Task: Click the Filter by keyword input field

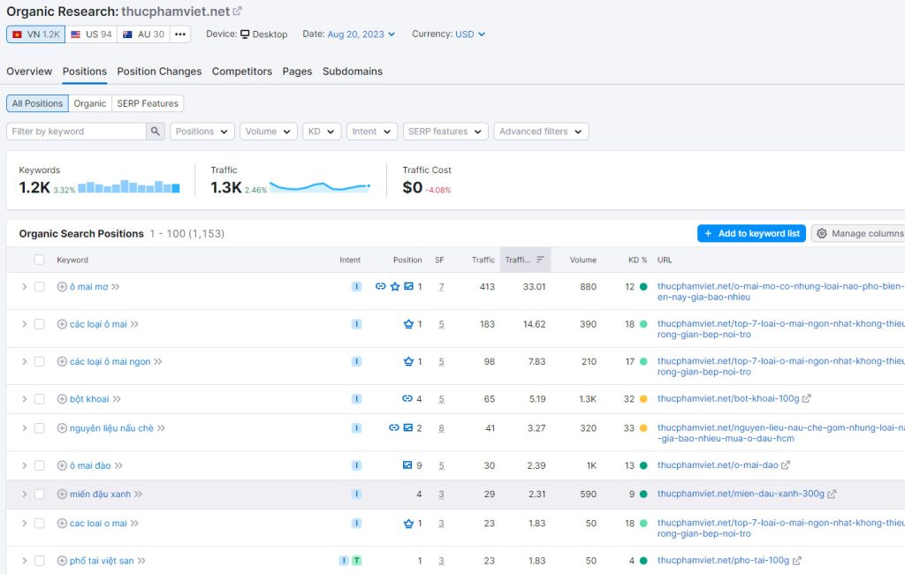Action: (x=76, y=132)
